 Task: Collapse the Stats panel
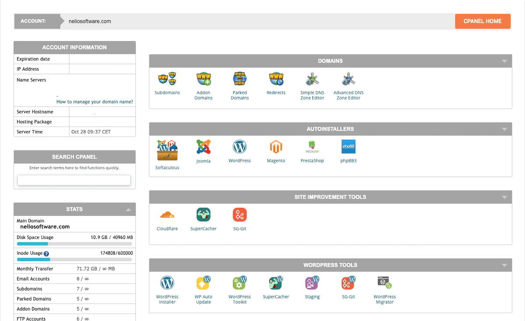tap(129, 209)
